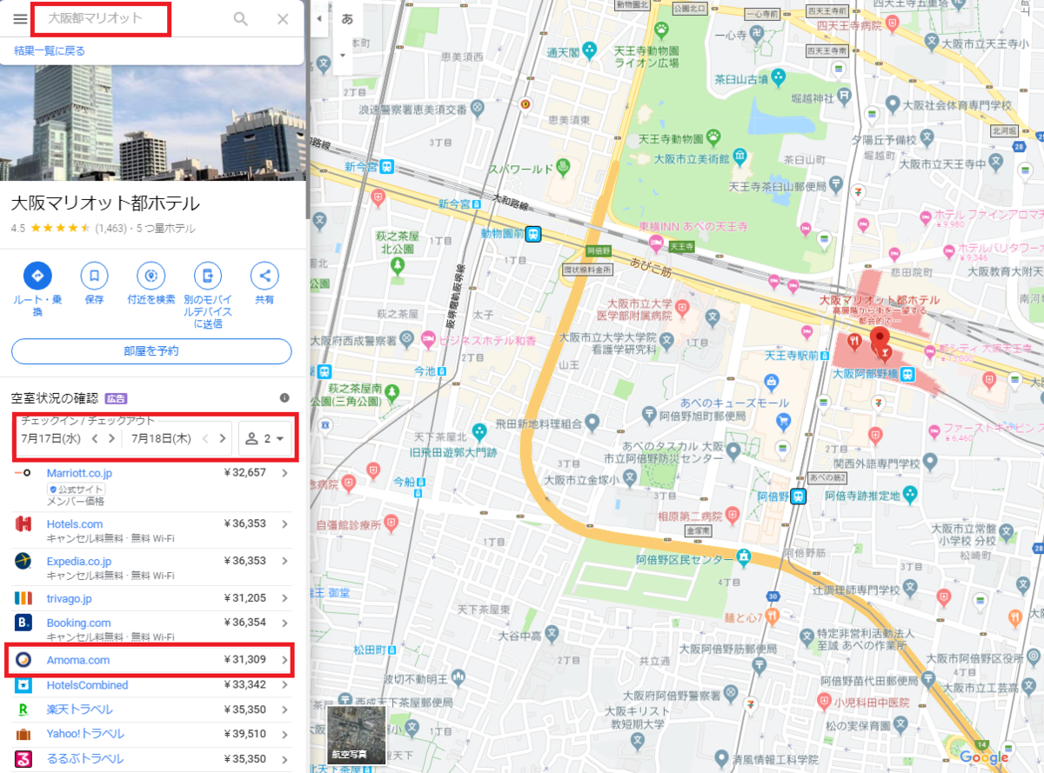Open the Yahoo!トラベル price link
Viewport: 1044px width, 773px height.
(x=85, y=734)
